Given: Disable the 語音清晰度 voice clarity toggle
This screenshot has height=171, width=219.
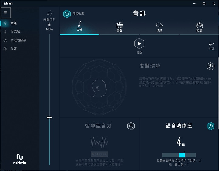Looking at the screenshot, I should [210, 126].
